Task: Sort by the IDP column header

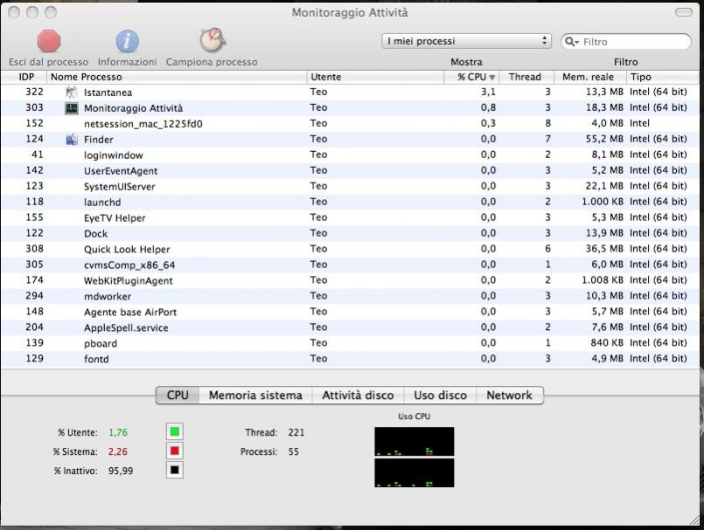Action: point(24,77)
